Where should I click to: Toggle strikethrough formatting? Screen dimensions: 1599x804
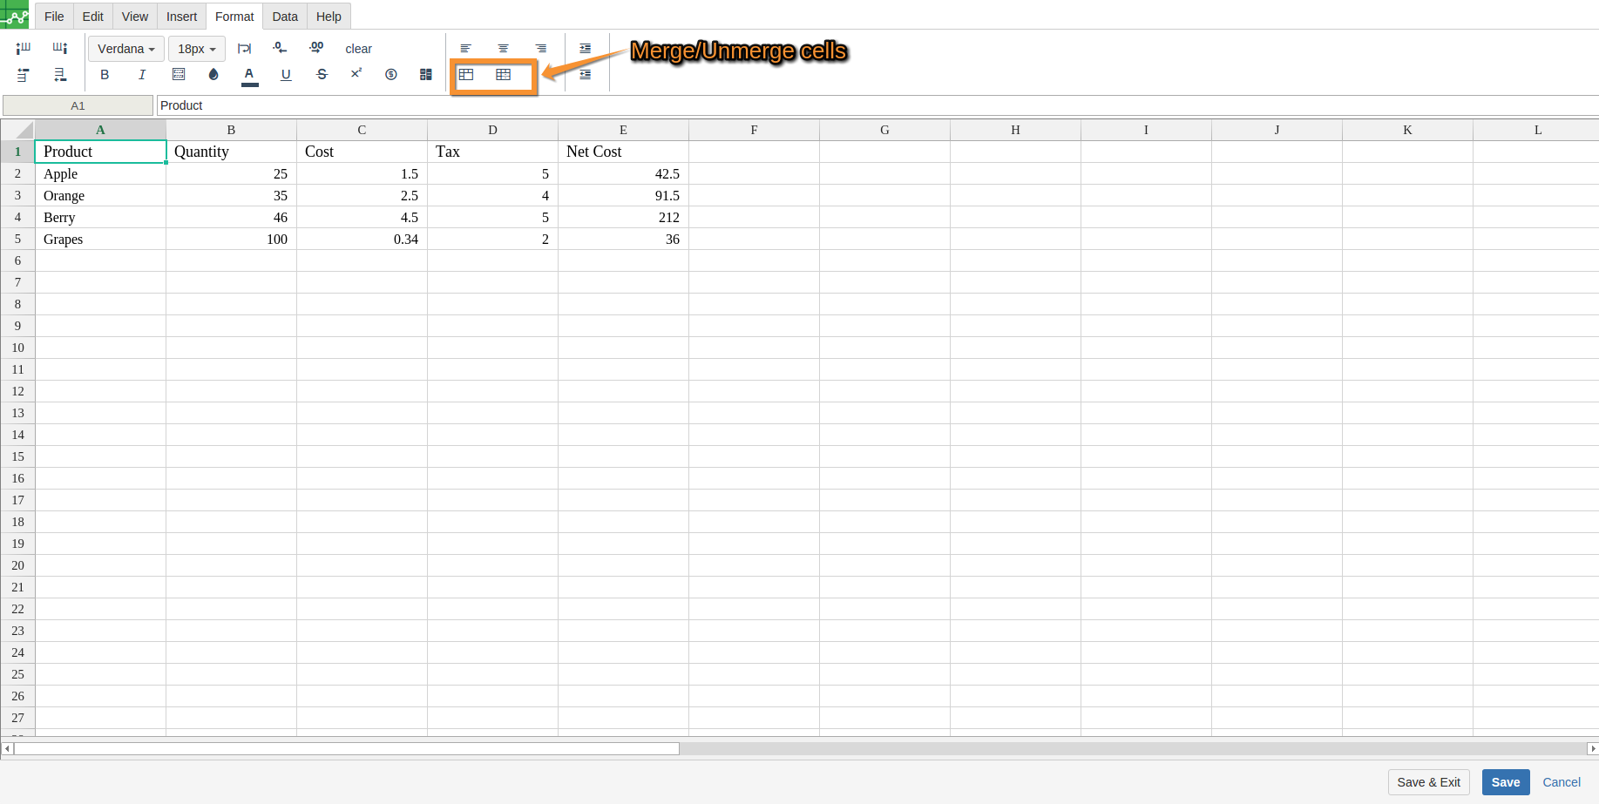322,75
